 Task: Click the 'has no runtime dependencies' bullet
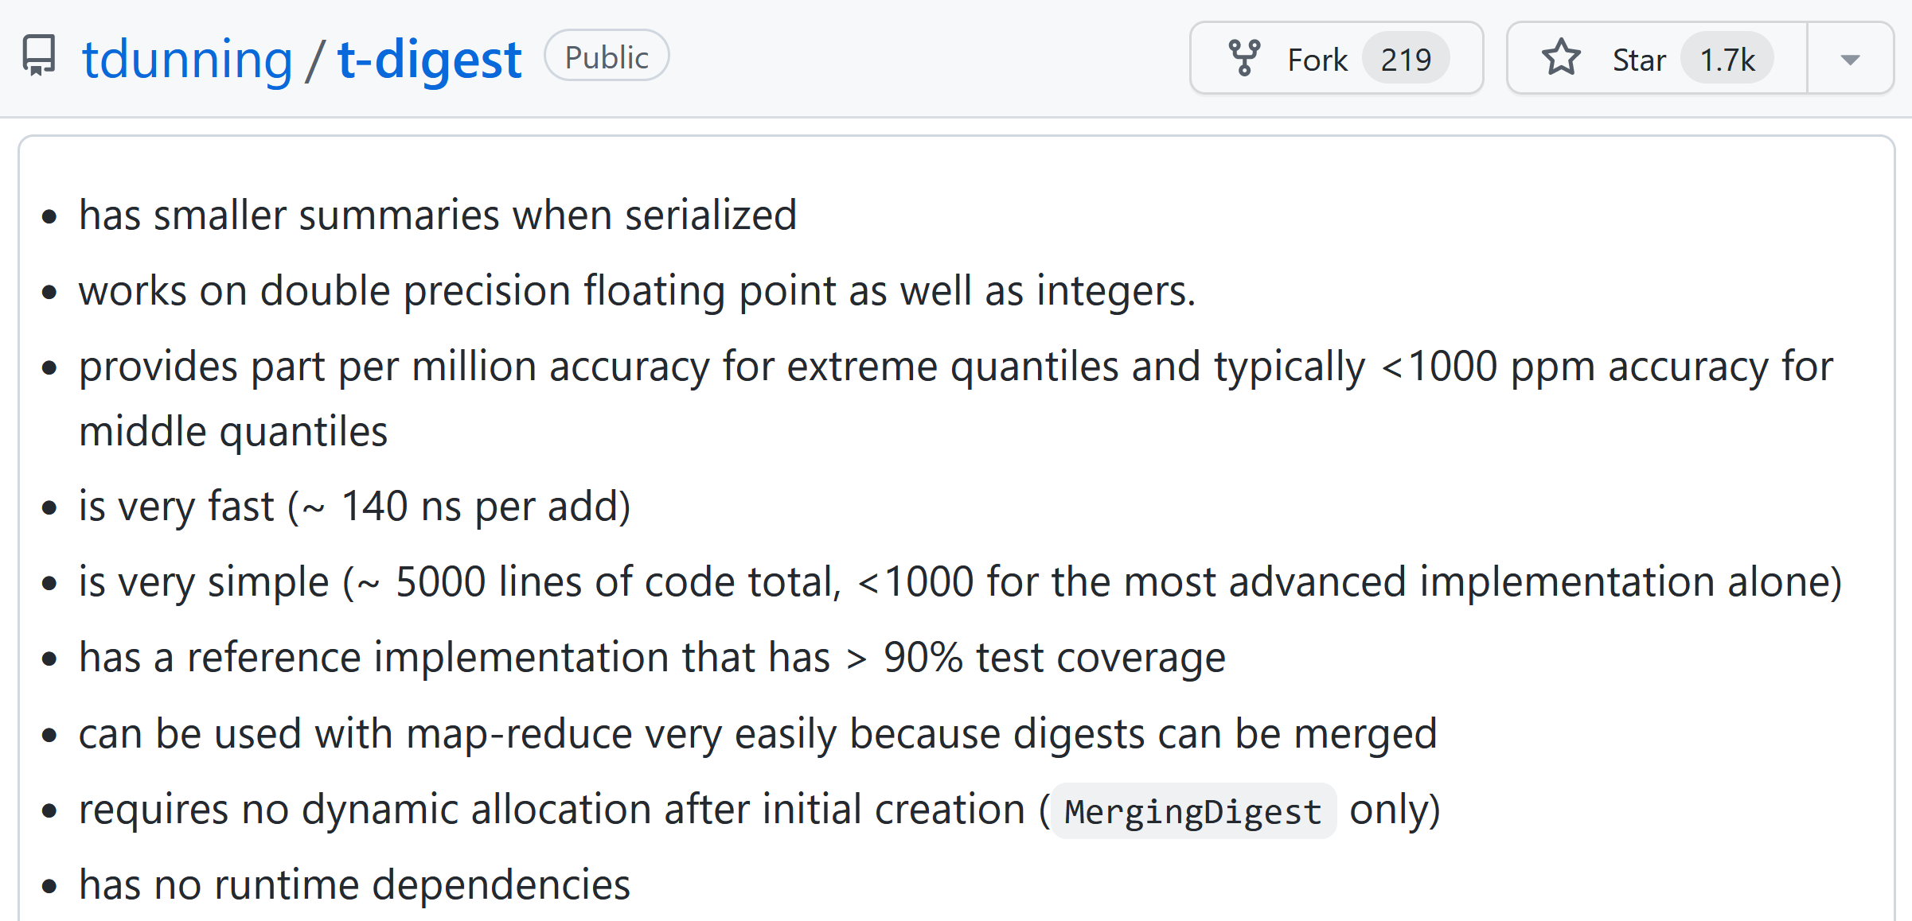point(354,884)
